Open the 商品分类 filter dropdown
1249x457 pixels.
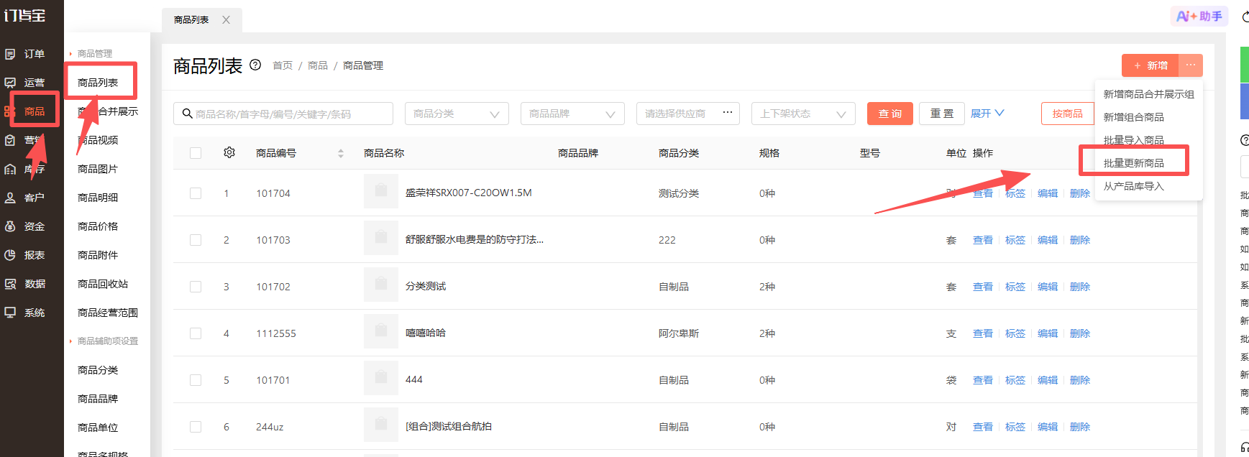click(457, 114)
